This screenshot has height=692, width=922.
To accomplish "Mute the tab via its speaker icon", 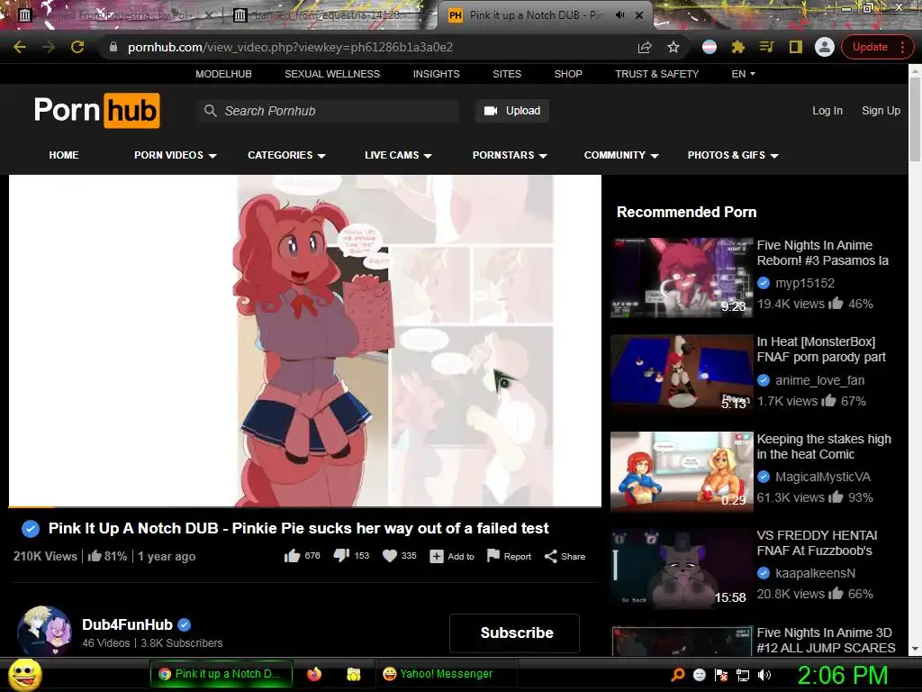I will 619,15.
